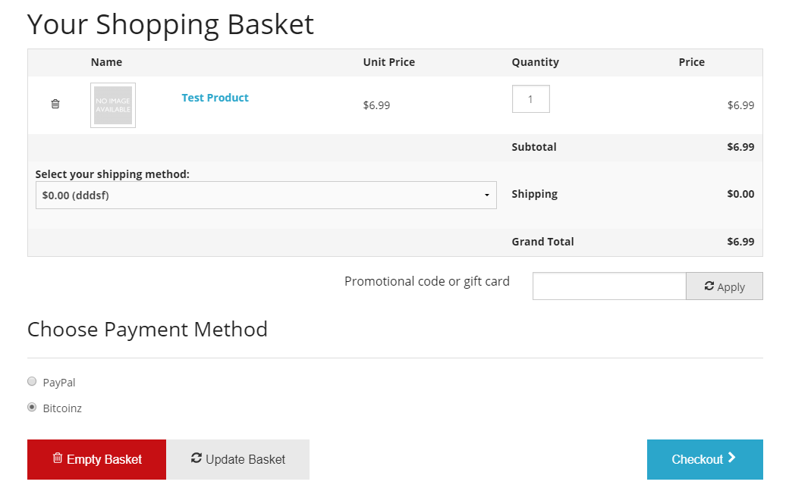Click the $0.00 shipping cost value

click(740, 194)
